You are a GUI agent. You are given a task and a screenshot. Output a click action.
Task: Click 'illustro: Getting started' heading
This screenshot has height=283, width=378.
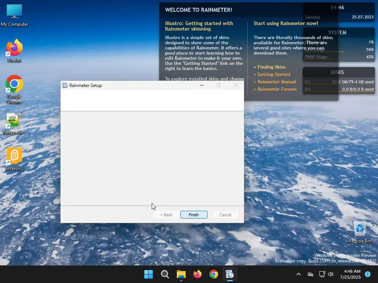[x=199, y=26]
